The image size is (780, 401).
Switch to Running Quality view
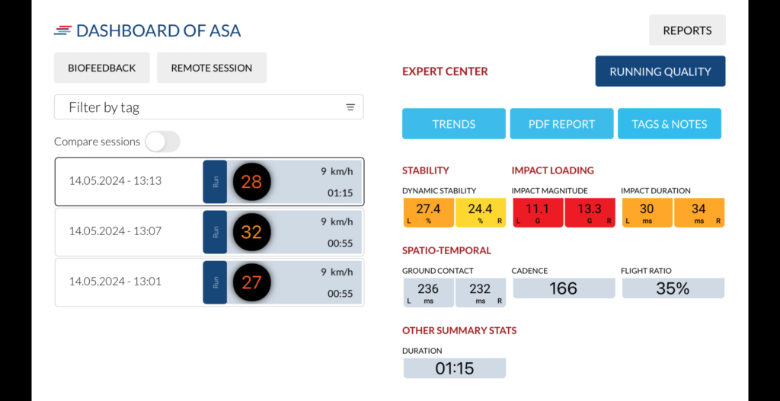click(660, 72)
